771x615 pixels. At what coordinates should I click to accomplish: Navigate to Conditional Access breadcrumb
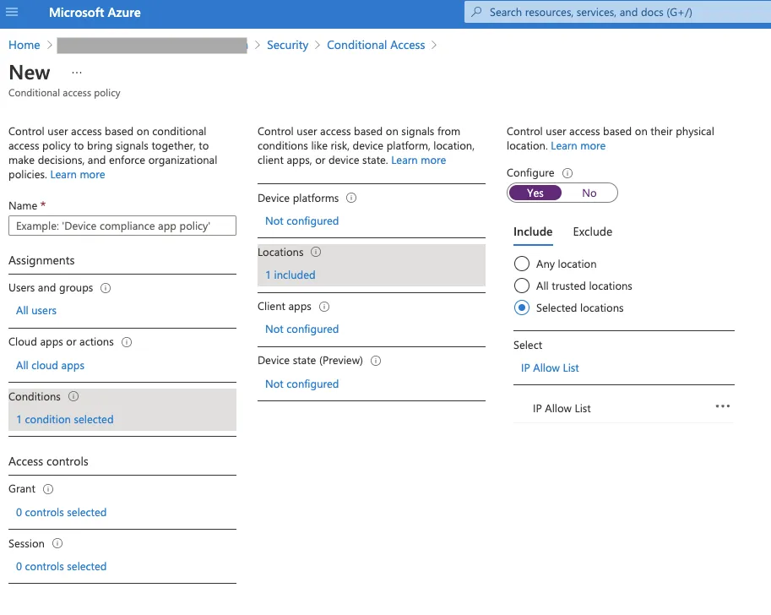click(x=376, y=46)
